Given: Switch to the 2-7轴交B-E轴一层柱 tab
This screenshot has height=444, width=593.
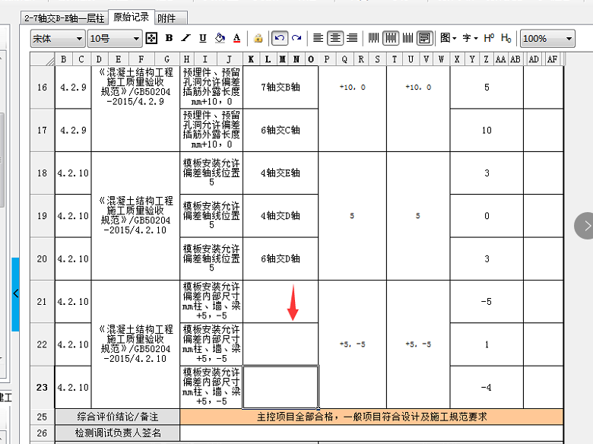Looking at the screenshot, I should tap(64, 17).
